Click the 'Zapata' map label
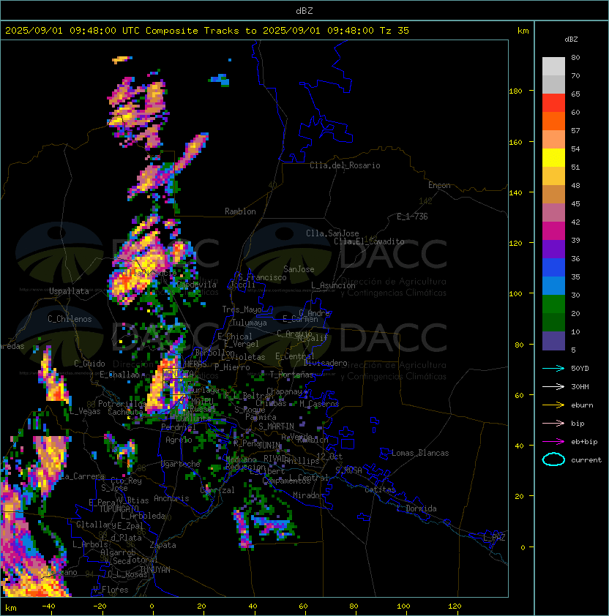The height and width of the screenshot is (616, 609). (x=162, y=545)
